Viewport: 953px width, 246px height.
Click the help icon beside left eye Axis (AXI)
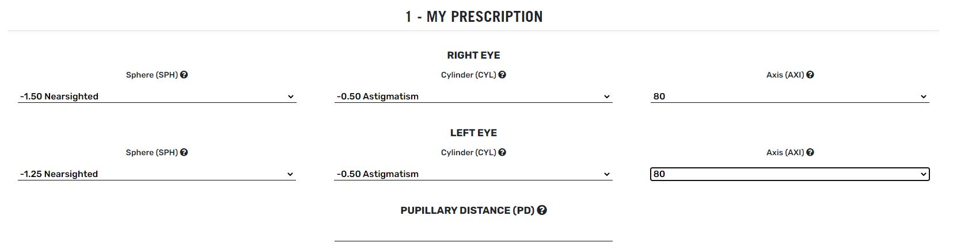[x=810, y=152]
